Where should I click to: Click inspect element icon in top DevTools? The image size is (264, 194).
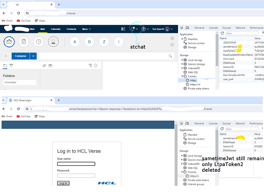click(182, 28)
